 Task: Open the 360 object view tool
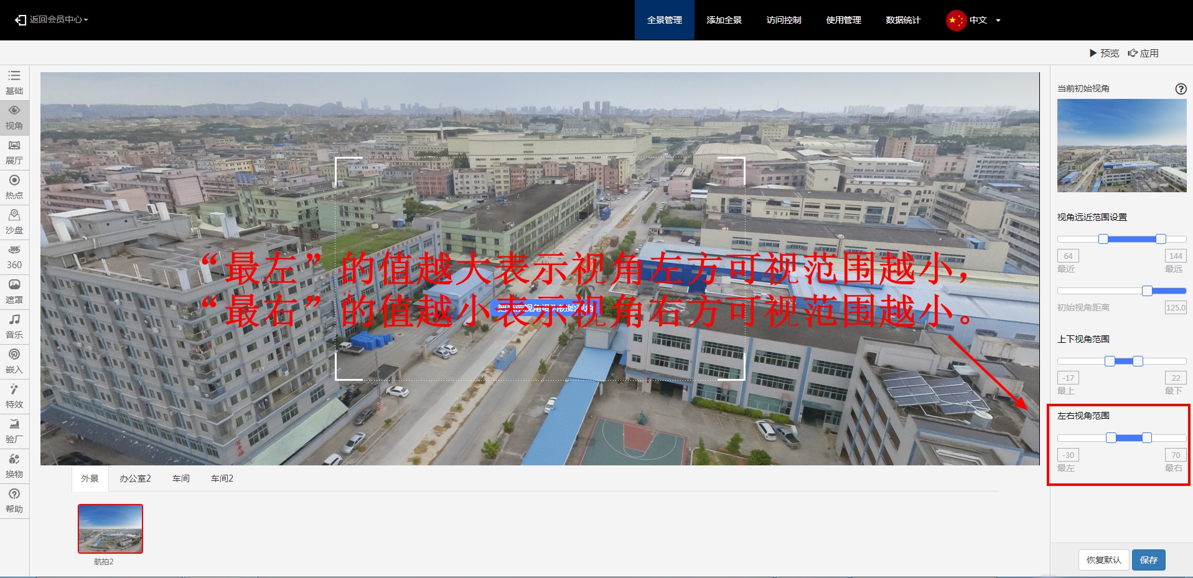click(x=14, y=256)
